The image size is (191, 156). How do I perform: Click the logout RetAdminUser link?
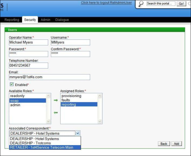pyautogui.click(x=106, y=3)
